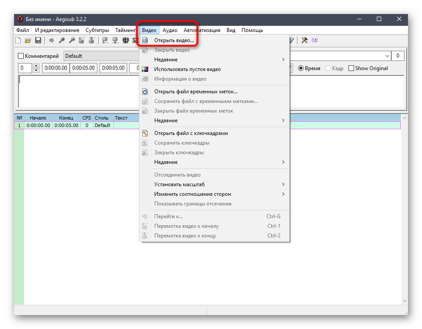Click the Отсоединить видео entry

(214, 175)
